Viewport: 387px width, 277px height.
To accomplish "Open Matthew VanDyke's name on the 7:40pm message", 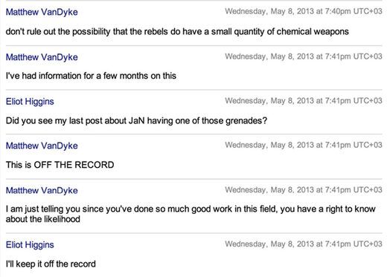I will [42, 12].
